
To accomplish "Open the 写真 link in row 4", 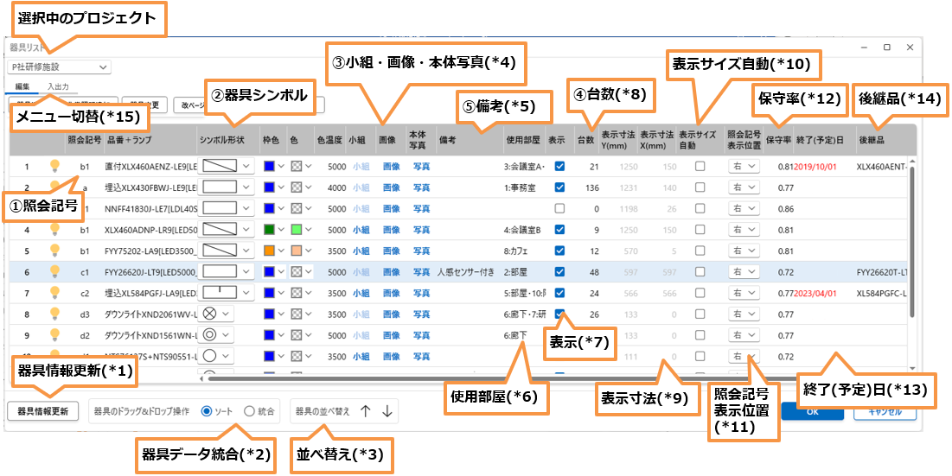I will click(421, 230).
